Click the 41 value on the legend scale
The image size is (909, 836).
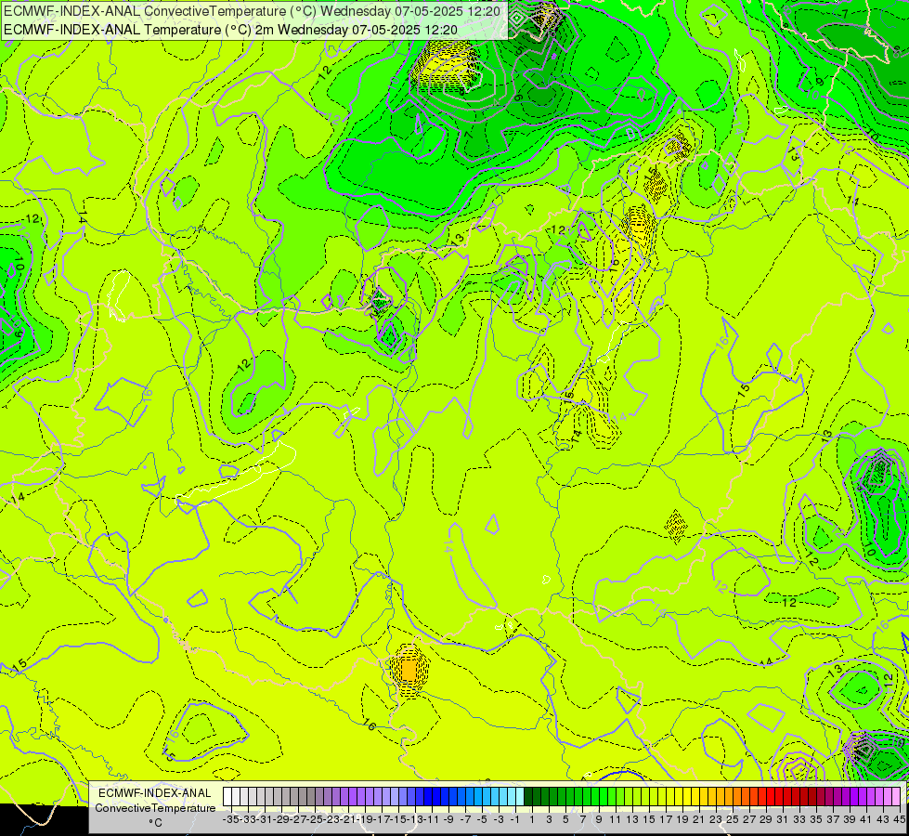(x=866, y=819)
